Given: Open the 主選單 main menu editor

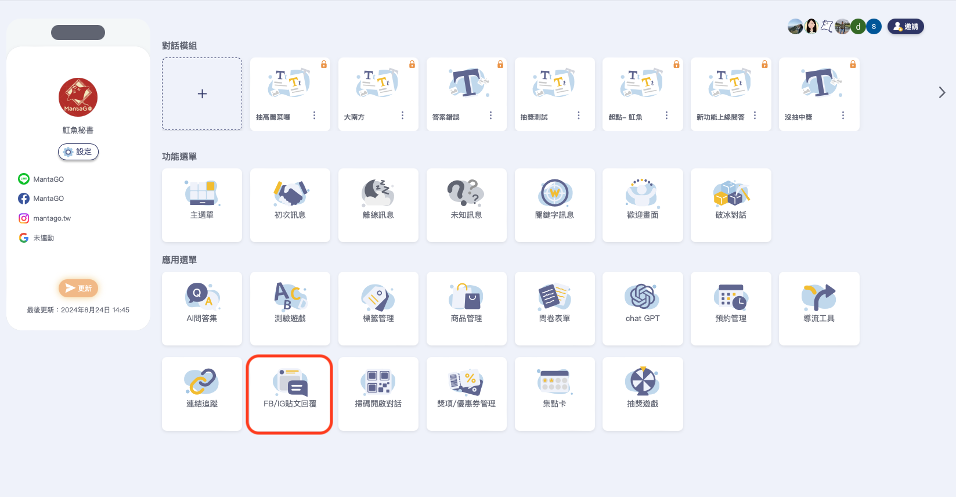Looking at the screenshot, I should pos(201,204).
